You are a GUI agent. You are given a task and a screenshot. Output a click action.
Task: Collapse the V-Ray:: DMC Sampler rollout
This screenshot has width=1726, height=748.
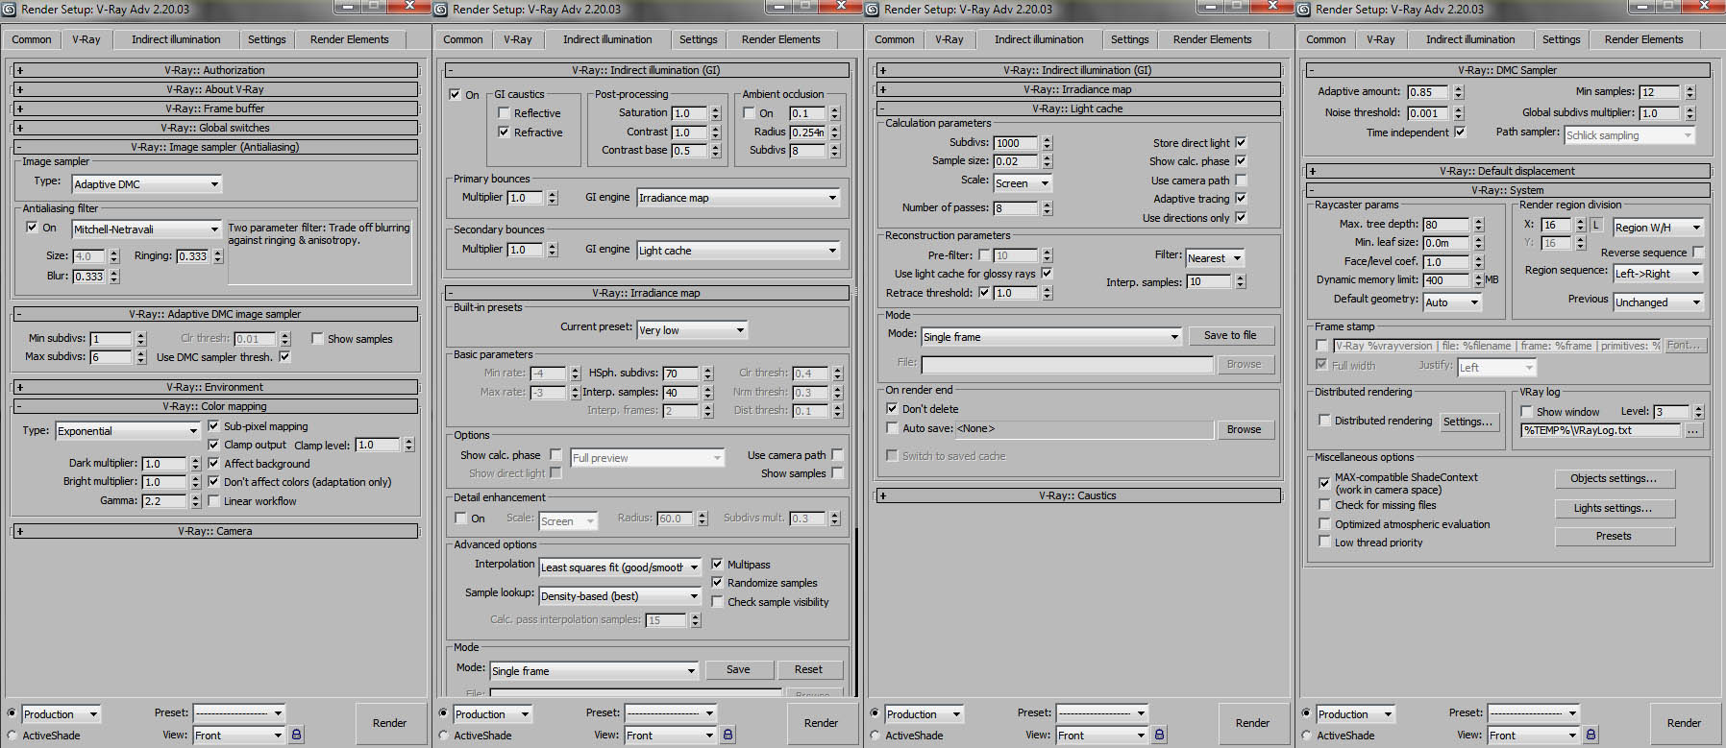1509,70
